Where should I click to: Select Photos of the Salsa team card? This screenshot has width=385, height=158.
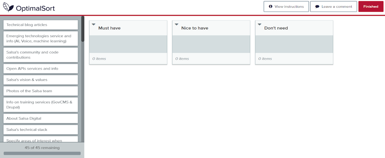click(41, 91)
